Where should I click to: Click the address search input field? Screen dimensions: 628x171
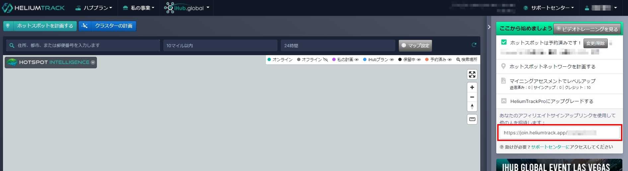[83, 46]
